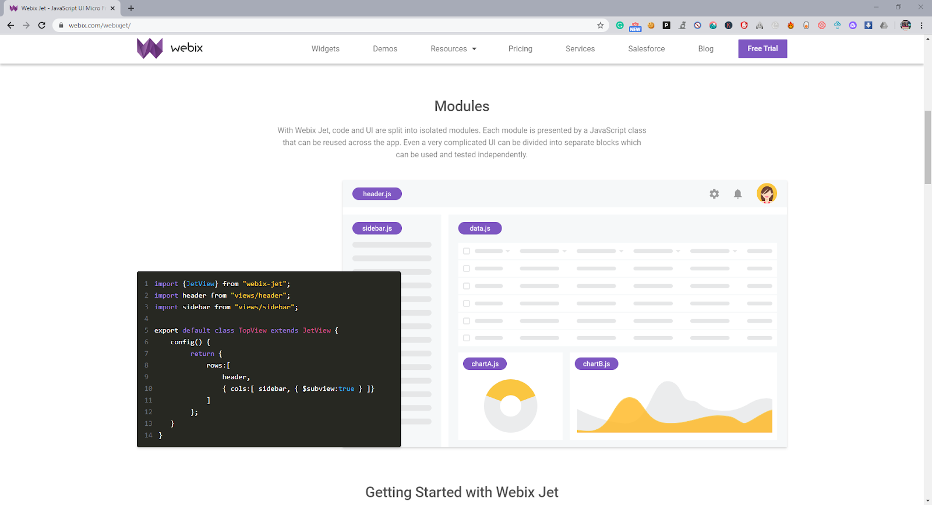Screen dimensions: 932x505
Task: Expand the Resources dropdown menu
Action: coord(453,49)
